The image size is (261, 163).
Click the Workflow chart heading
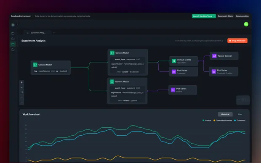tap(32, 114)
